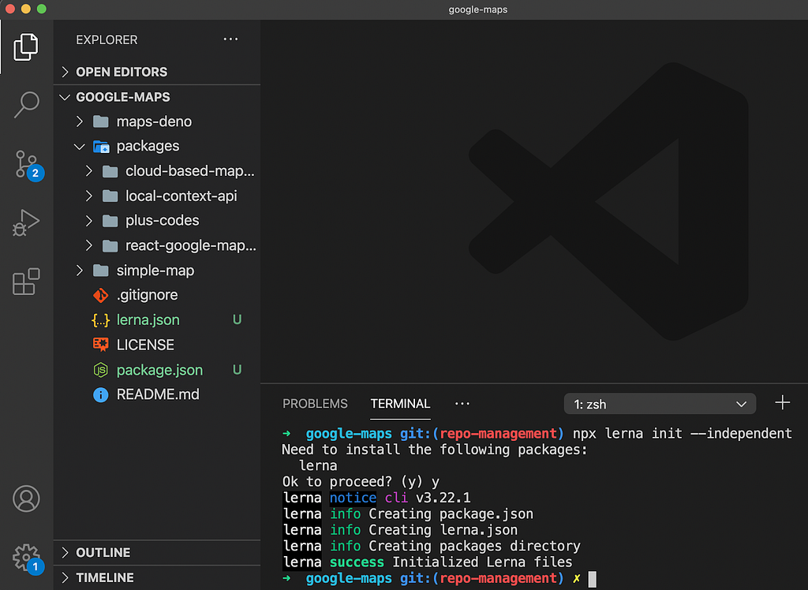Expand the simple-map folder chevron
Image resolution: width=808 pixels, height=590 pixels.
pos(80,271)
